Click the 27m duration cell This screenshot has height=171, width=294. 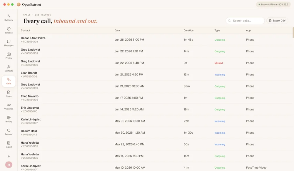point(186,121)
